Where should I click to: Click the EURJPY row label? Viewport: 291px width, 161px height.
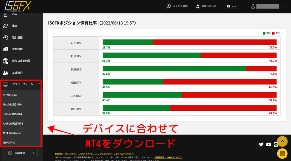point(76,56)
